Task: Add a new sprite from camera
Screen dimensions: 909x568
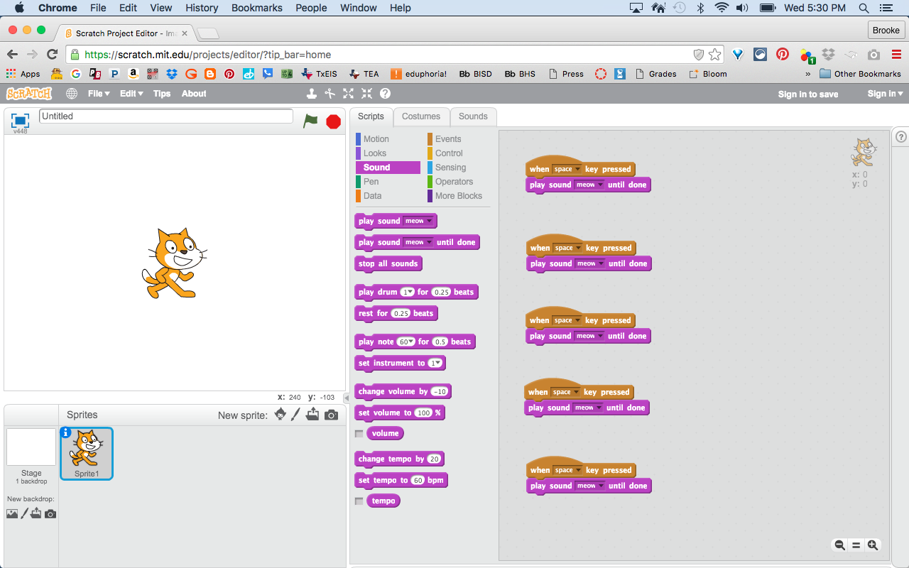Action: 331,414
